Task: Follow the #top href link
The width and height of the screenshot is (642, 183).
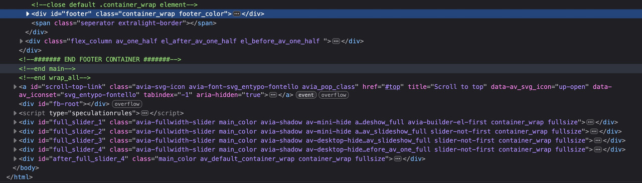Action: tap(392, 86)
